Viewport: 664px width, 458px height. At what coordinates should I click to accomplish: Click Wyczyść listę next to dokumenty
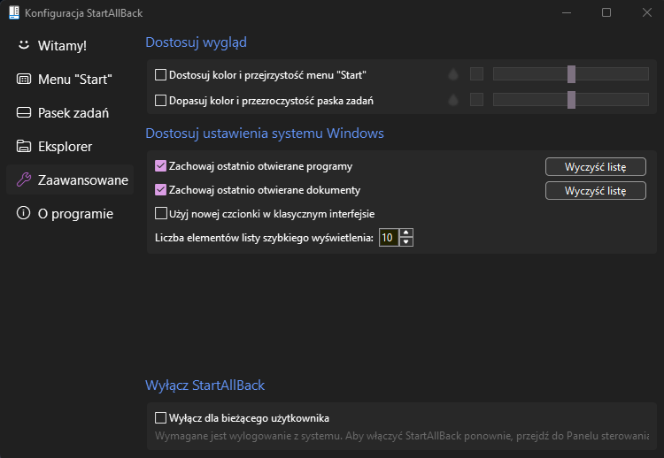[x=596, y=190]
